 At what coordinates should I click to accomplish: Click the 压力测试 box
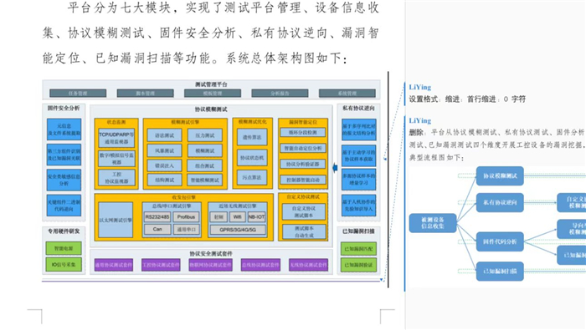(205, 135)
